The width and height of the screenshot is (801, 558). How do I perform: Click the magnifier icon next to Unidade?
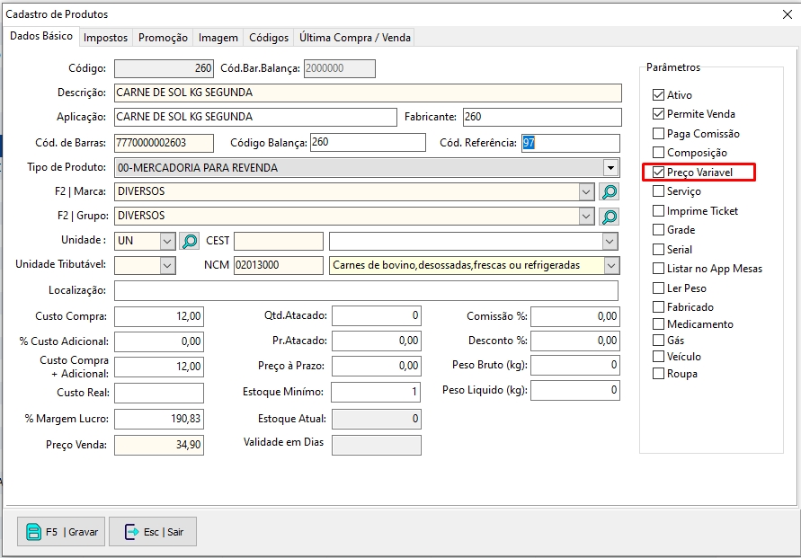tap(190, 241)
